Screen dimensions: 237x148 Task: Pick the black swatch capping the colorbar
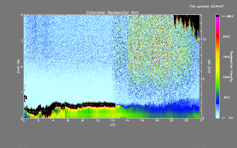[x=217, y=16]
